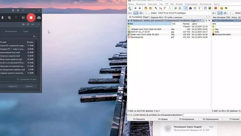Open the Файлы menu in Total Commander
Image resolution: width=241 pixels, height=136 pixels.
pyautogui.click(x=131, y=4)
